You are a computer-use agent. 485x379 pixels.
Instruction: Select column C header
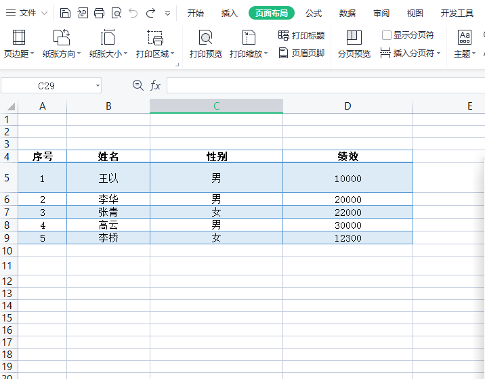click(x=216, y=106)
